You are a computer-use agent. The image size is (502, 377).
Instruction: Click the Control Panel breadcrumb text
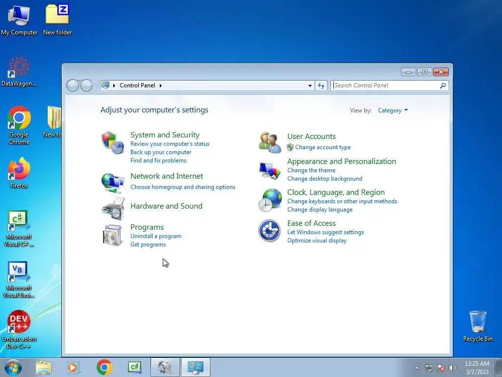(137, 85)
